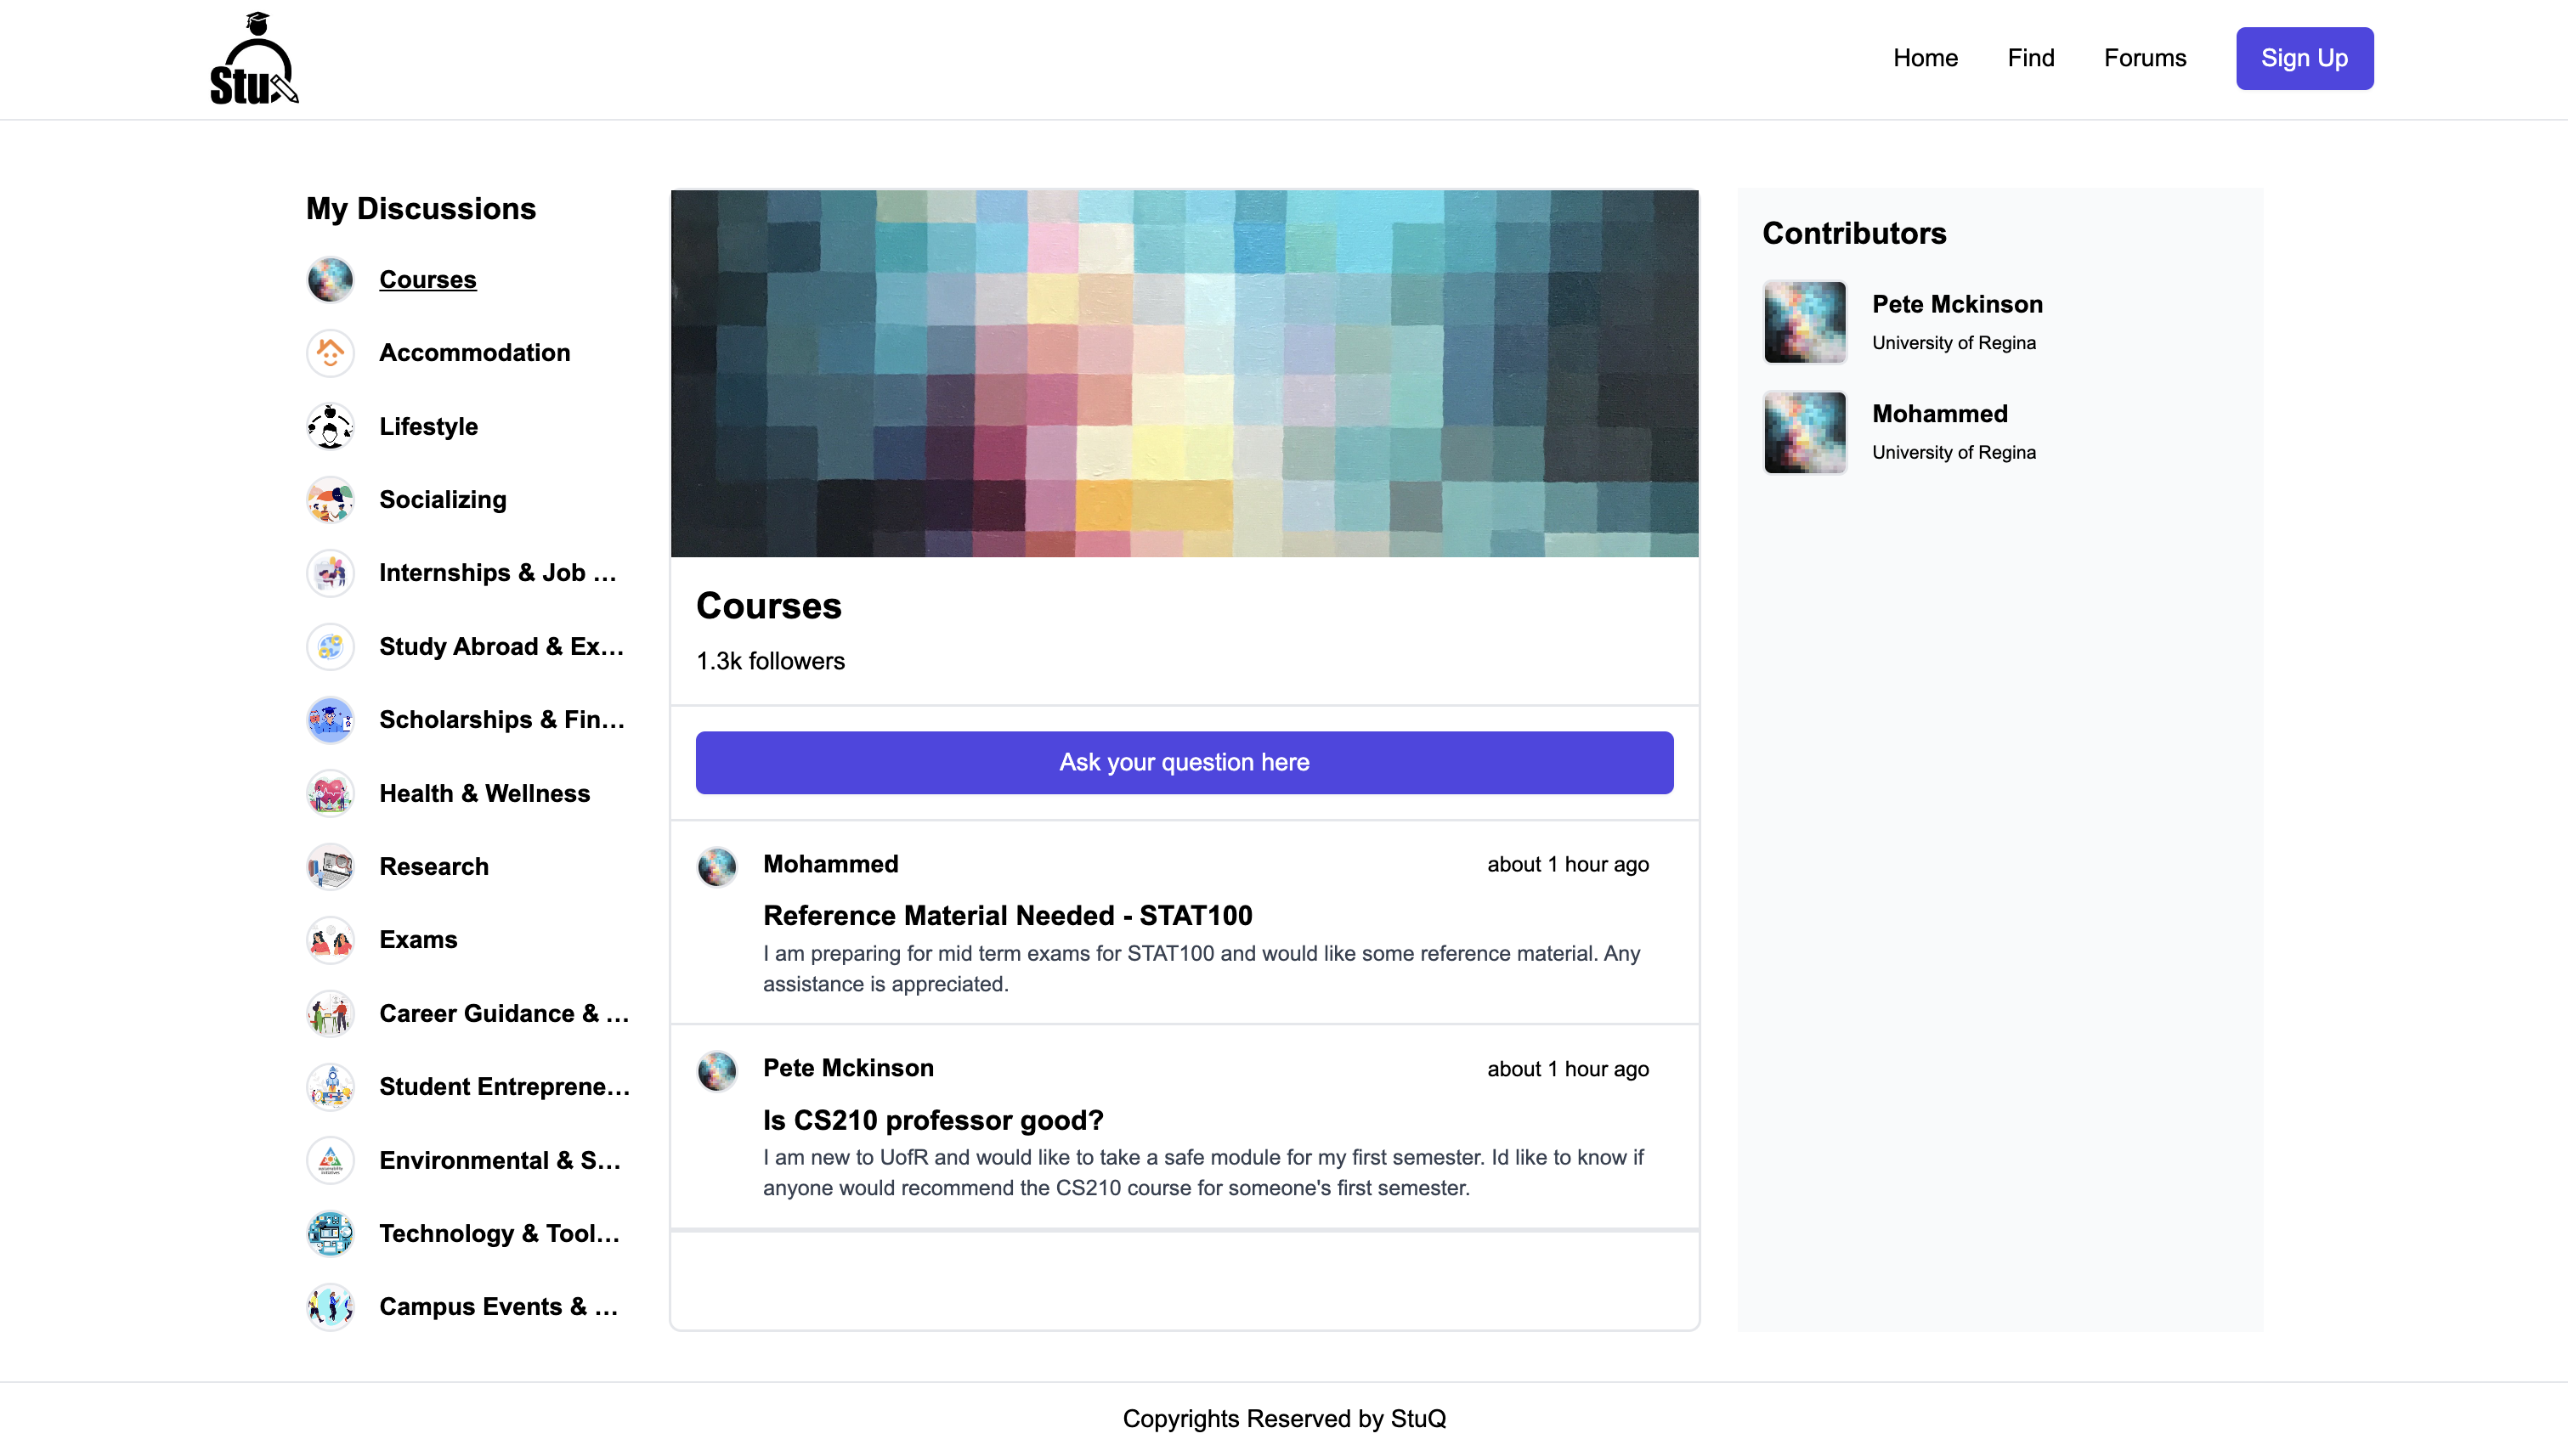The width and height of the screenshot is (2568, 1456).
Task: Open the Home menu item
Action: click(x=1925, y=58)
